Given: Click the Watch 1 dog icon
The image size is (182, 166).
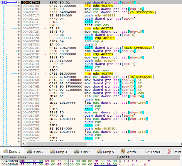Looking at the screenshot, I should click(123, 151).
